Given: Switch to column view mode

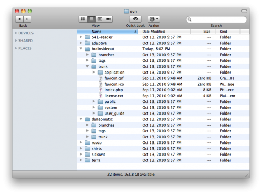Looking at the screenshot, I should (x=100, y=19).
